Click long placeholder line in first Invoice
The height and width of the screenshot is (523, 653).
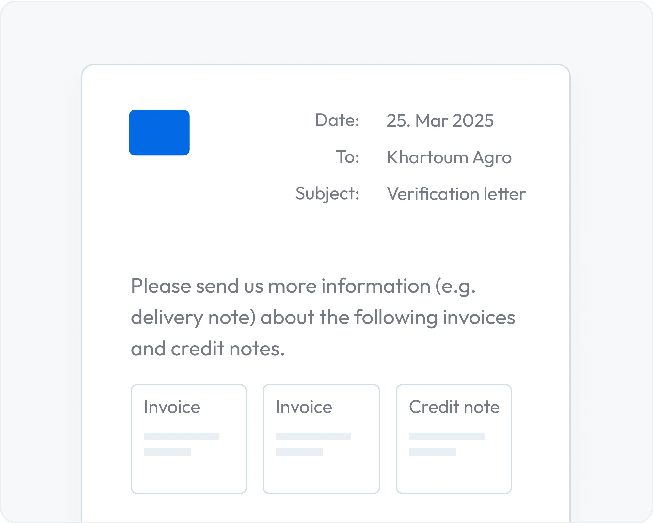pyautogui.click(x=182, y=436)
